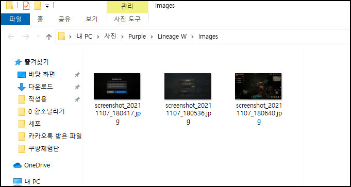The image size is (351, 187).
Task: Select the screenshot_20211107_180536.jpg thumbnail
Action: [188, 86]
